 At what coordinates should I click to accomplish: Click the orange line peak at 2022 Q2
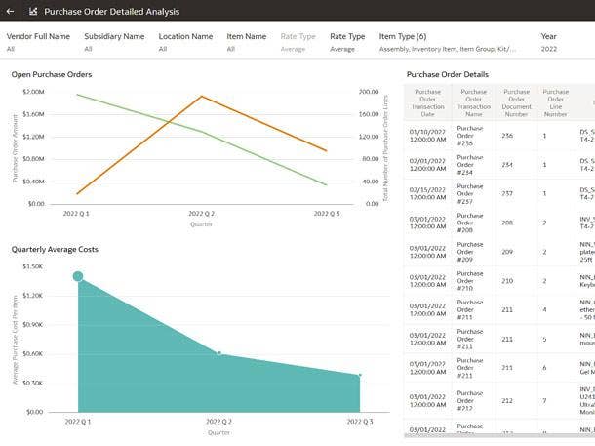tap(201, 97)
